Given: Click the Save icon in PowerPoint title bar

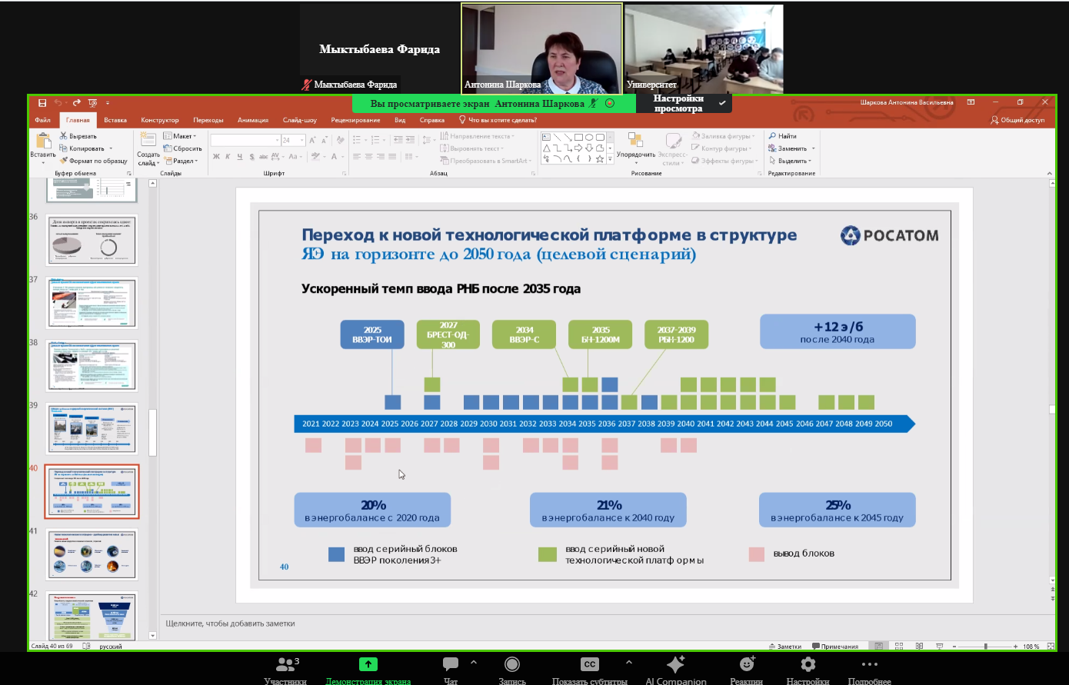Looking at the screenshot, I should 42,102.
